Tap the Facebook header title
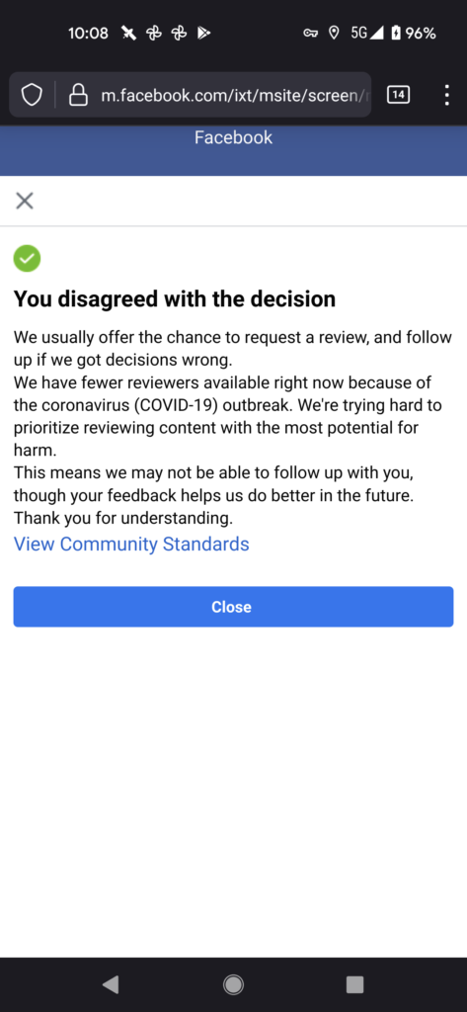This screenshot has width=467, height=1012. 233,137
